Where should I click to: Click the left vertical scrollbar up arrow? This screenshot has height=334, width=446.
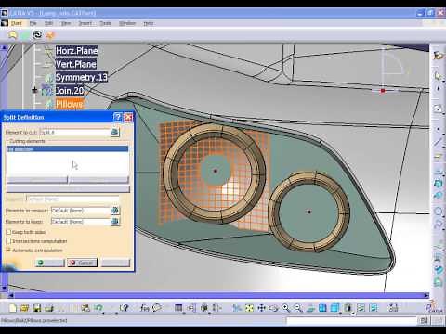(x=4, y=47)
